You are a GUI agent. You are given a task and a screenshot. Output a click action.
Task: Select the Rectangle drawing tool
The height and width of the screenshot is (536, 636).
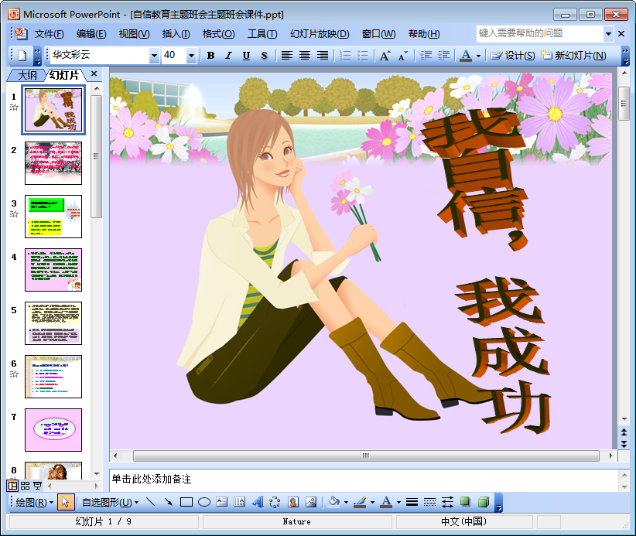point(186,502)
